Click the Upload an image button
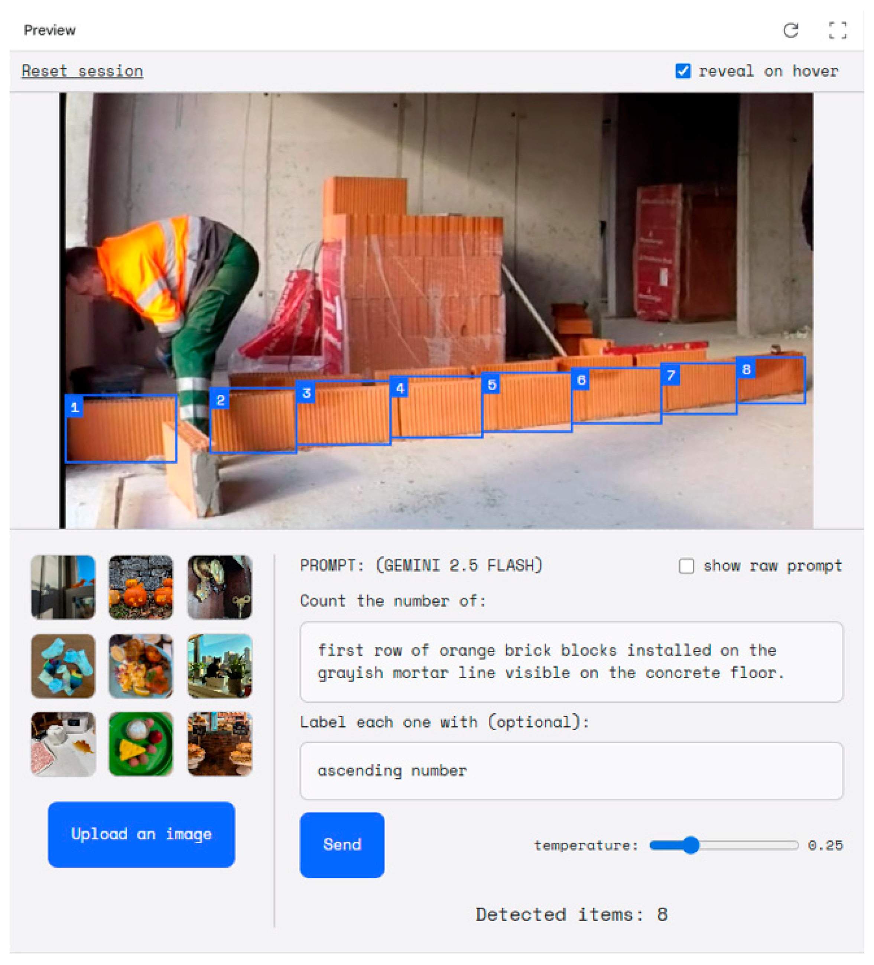Viewport: 874px width, 965px height. click(141, 834)
